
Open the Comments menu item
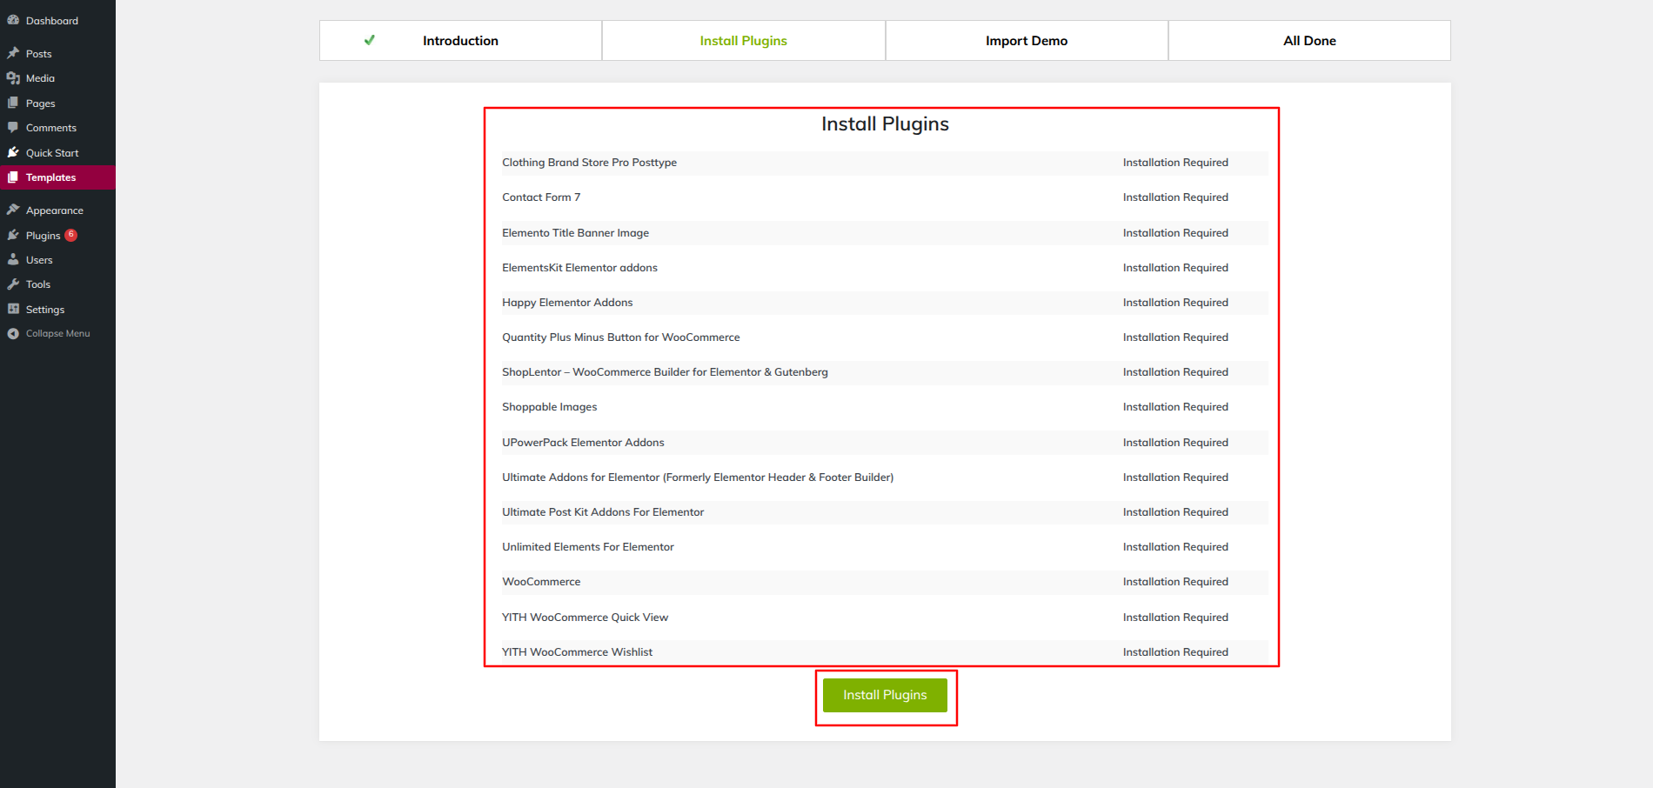pyautogui.click(x=57, y=127)
